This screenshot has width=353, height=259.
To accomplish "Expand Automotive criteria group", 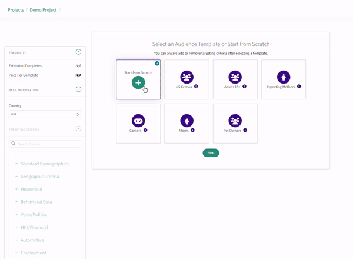I will (x=32, y=240).
